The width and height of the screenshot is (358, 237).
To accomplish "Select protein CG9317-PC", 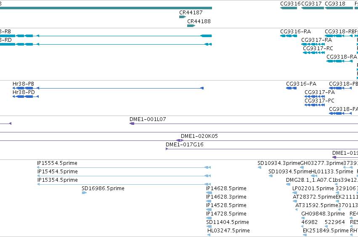I will (315, 105).
